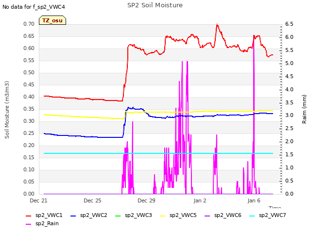Toggle sp2_VWC2 legend entry
The height and width of the screenshot is (233, 311).
coord(88,215)
